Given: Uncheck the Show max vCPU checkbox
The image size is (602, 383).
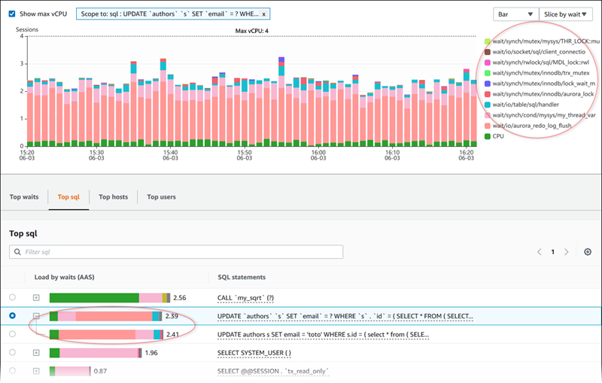Looking at the screenshot, I should [x=12, y=14].
